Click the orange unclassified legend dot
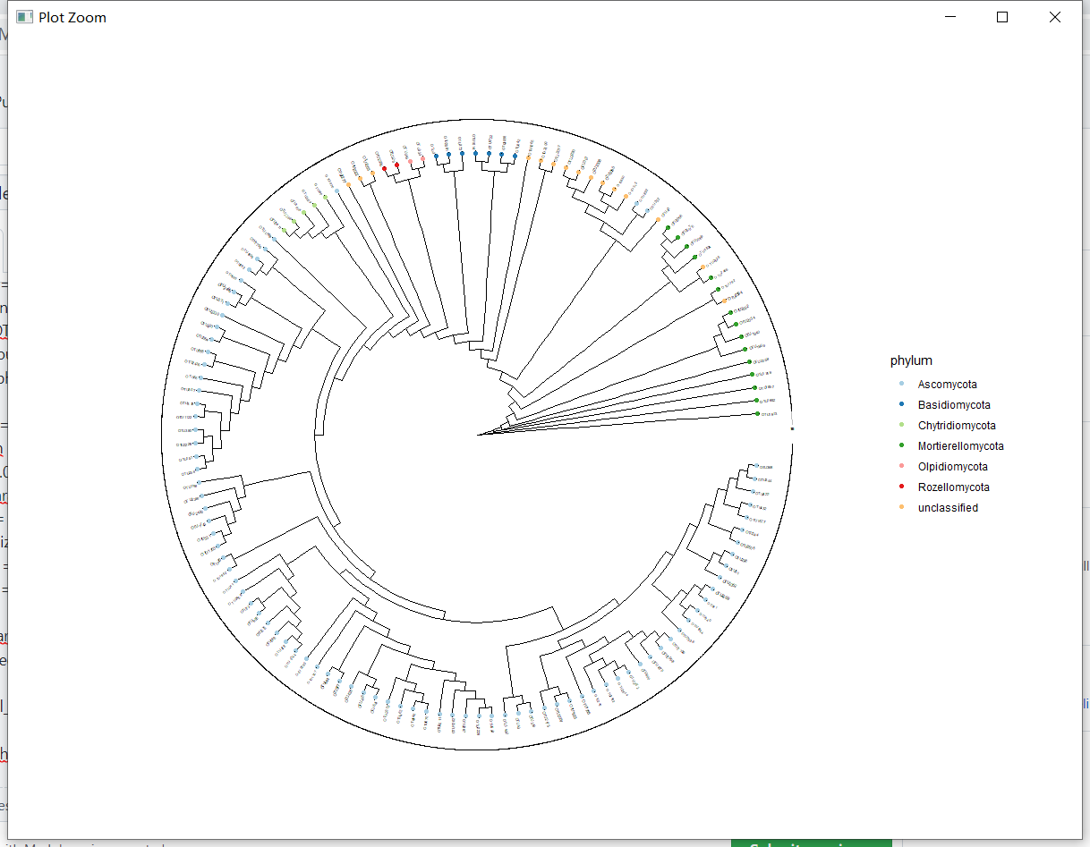 [903, 508]
